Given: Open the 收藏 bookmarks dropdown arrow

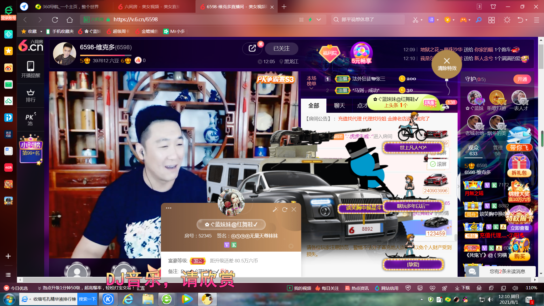Looking at the screenshot, I should 41,31.
